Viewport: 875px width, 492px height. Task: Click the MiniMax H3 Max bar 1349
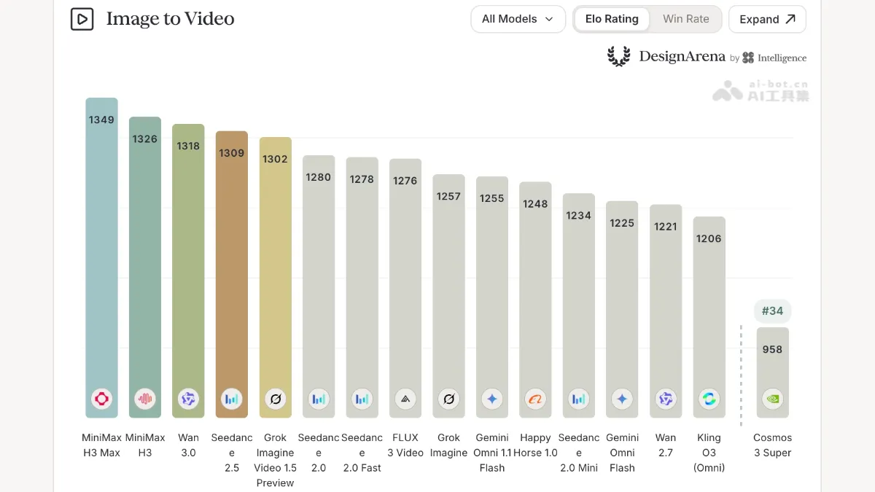tap(101, 257)
